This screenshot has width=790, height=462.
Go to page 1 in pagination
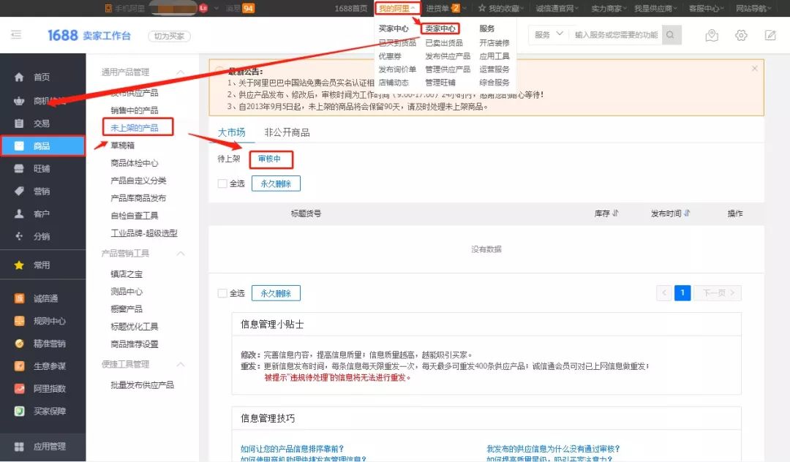(682, 293)
